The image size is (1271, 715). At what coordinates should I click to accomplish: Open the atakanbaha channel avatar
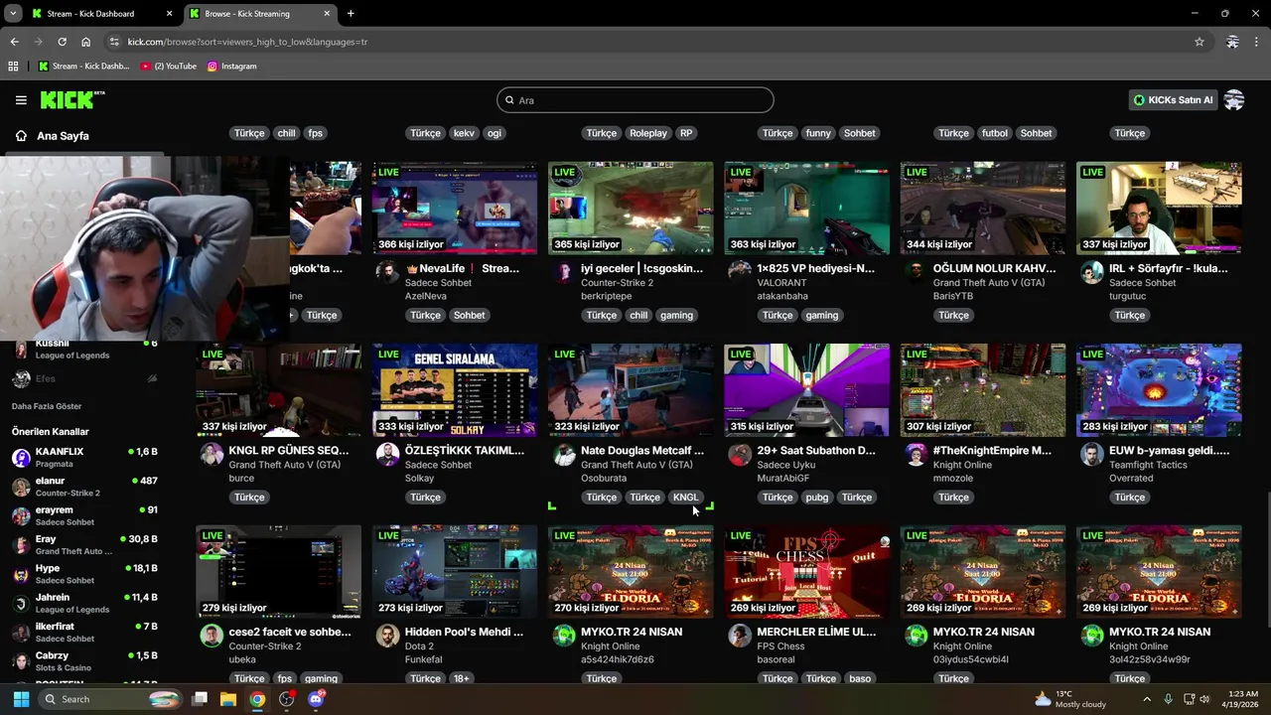[740, 272]
